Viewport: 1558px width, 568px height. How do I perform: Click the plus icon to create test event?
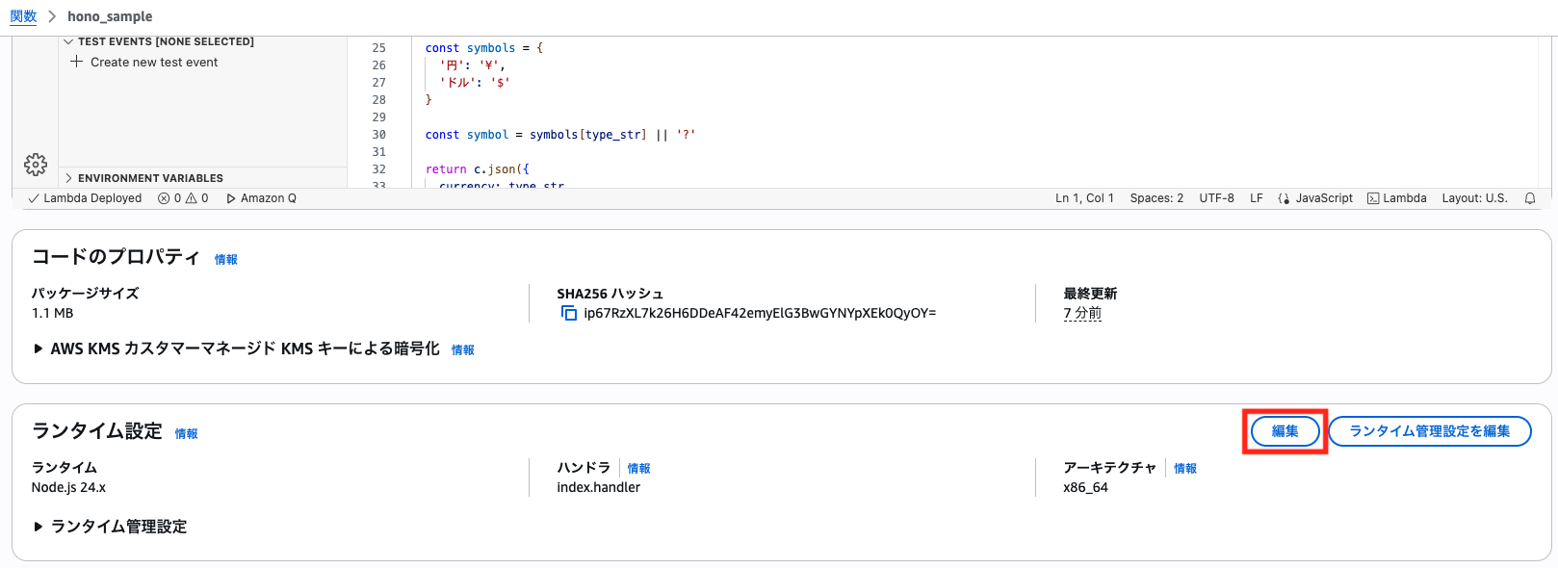[76, 62]
